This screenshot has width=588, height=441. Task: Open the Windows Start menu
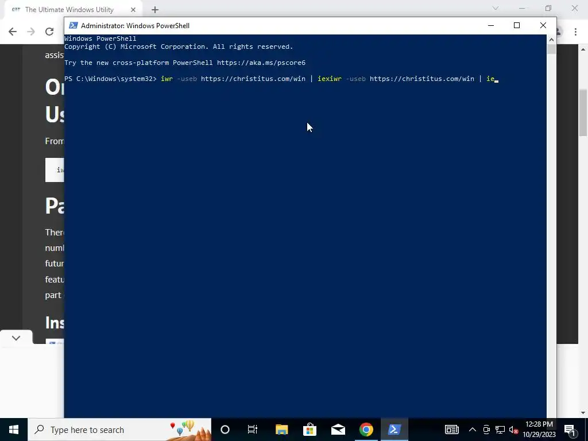[x=14, y=430]
